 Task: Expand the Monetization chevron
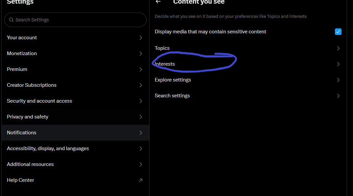point(141,53)
